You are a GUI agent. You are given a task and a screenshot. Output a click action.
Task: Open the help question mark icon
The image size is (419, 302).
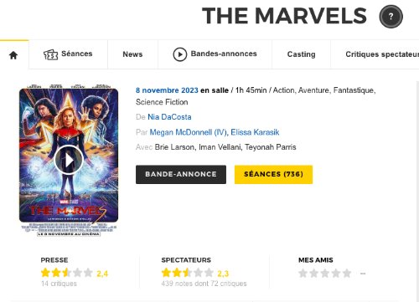(x=391, y=17)
